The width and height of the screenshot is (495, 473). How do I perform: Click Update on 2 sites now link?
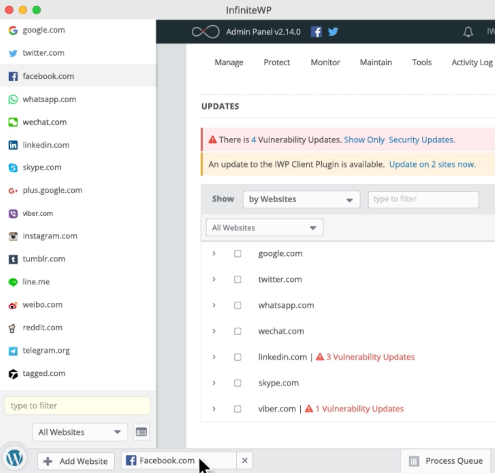(x=432, y=164)
